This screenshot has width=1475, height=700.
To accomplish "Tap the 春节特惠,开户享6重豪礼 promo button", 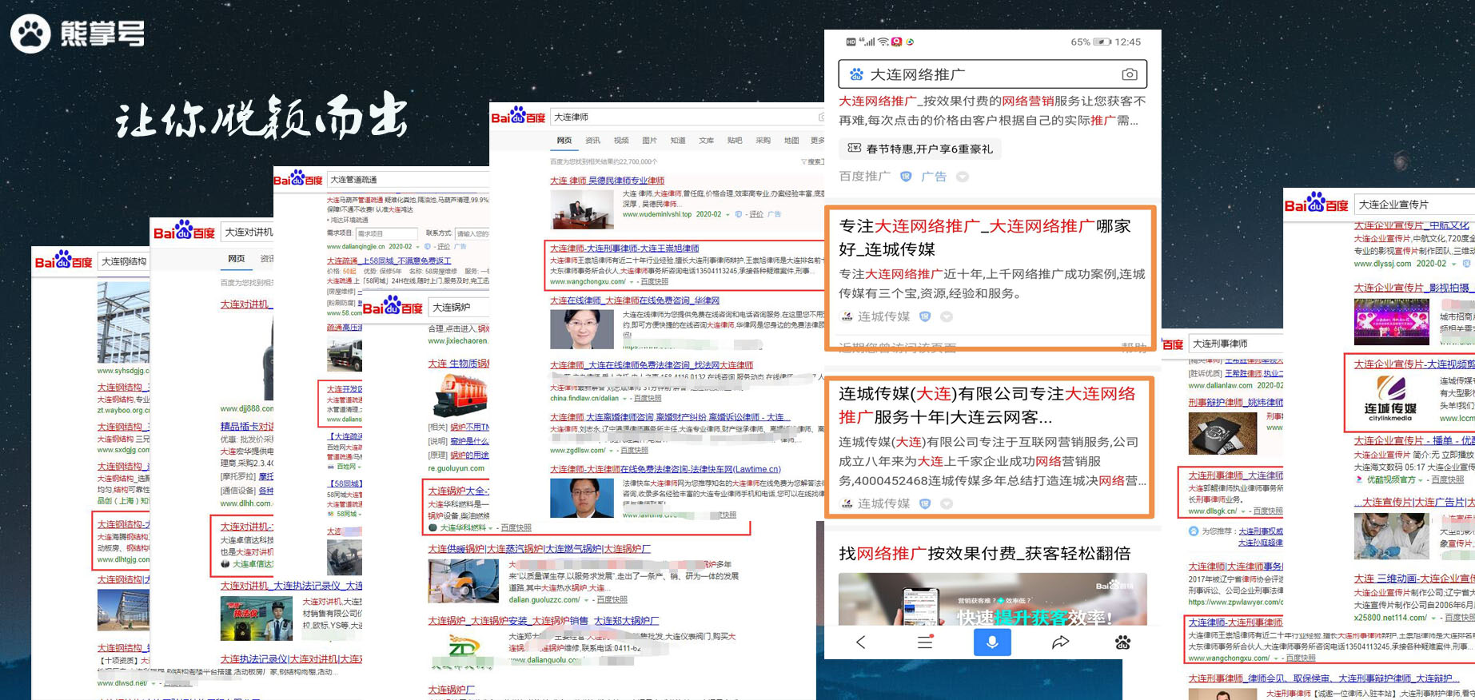I will point(920,149).
